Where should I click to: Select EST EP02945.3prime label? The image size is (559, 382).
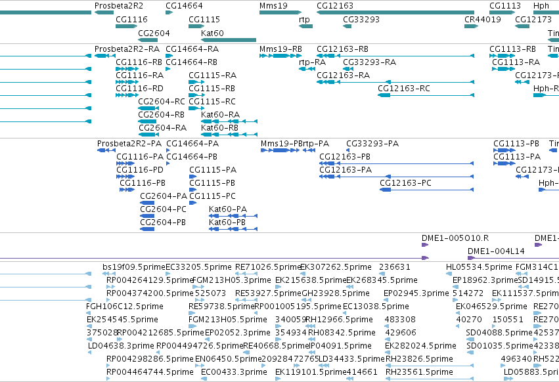(x=416, y=293)
